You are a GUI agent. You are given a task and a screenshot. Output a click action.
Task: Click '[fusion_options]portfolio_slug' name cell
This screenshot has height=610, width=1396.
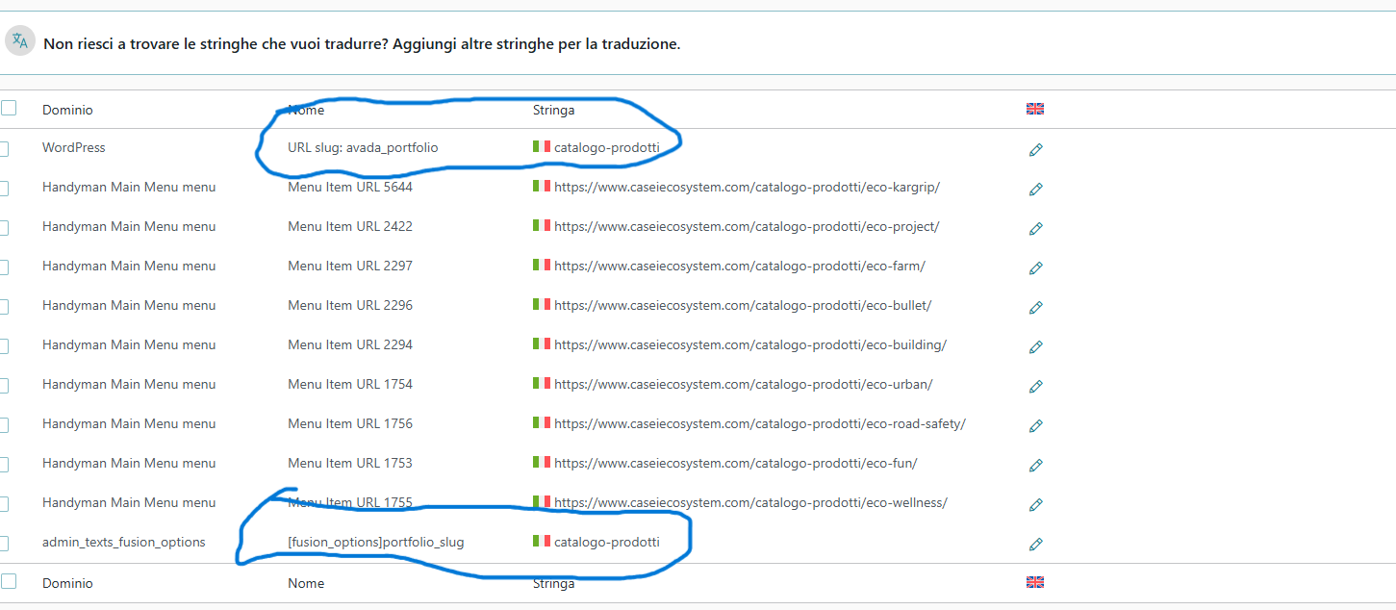376,542
